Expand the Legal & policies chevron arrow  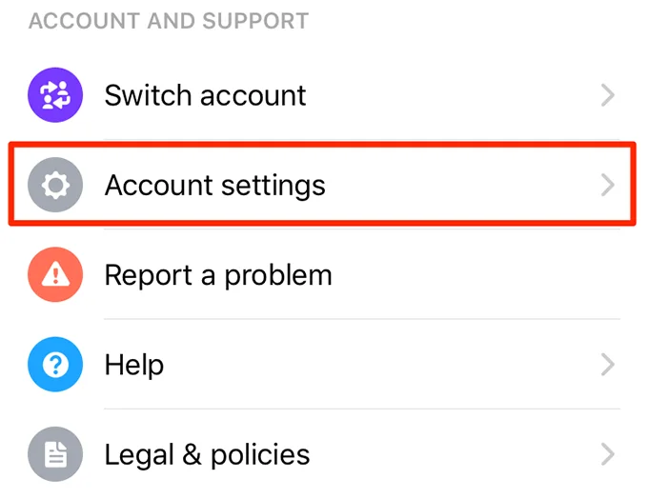pyautogui.click(x=608, y=454)
